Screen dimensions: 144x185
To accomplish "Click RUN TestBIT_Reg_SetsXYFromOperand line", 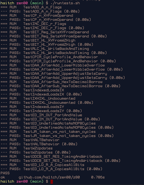I will [x=45, y=32].
